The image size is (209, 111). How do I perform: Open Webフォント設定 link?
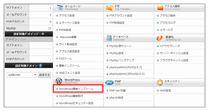point(70,73)
